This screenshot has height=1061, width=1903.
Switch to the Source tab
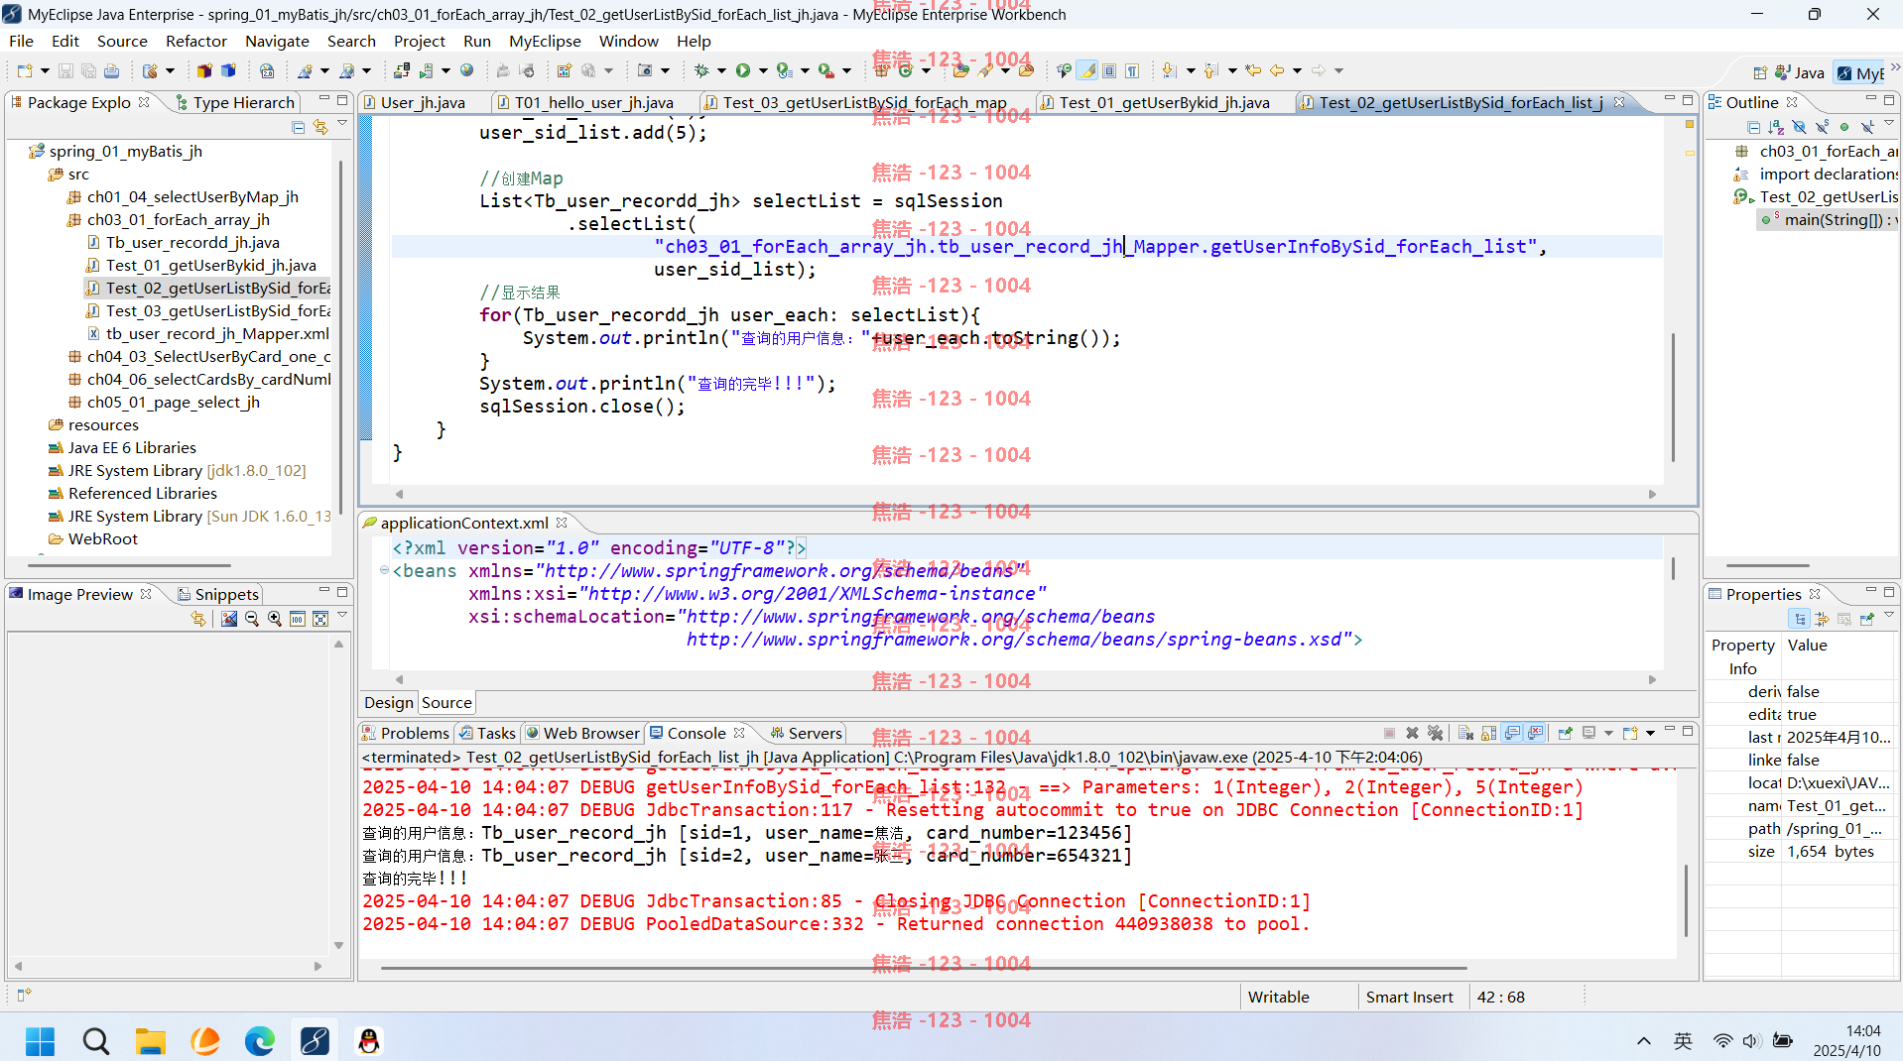(x=446, y=702)
